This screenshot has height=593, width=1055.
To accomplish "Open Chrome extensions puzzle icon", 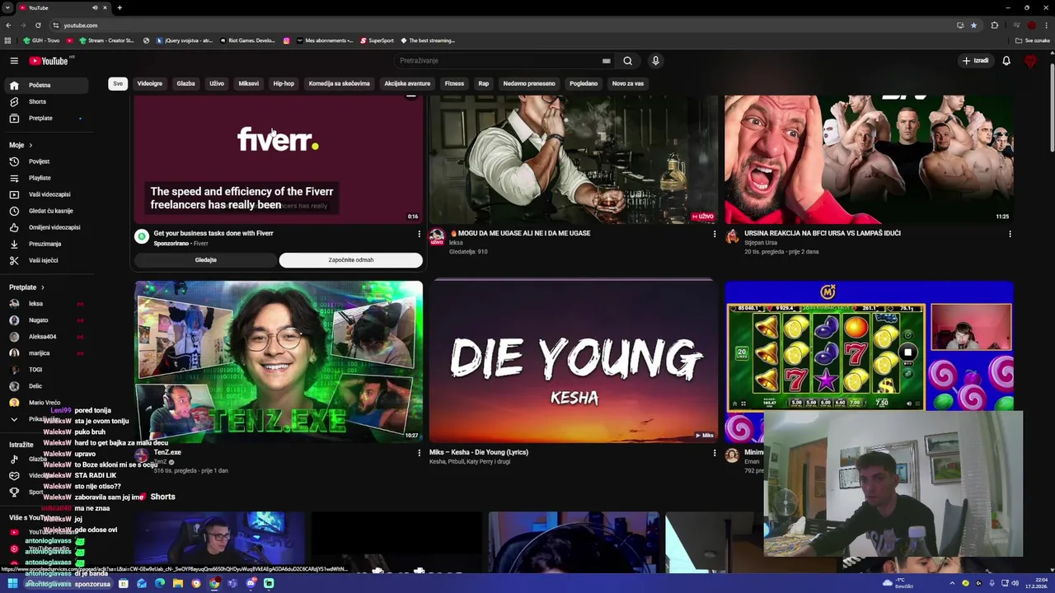I will click(x=994, y=26).
